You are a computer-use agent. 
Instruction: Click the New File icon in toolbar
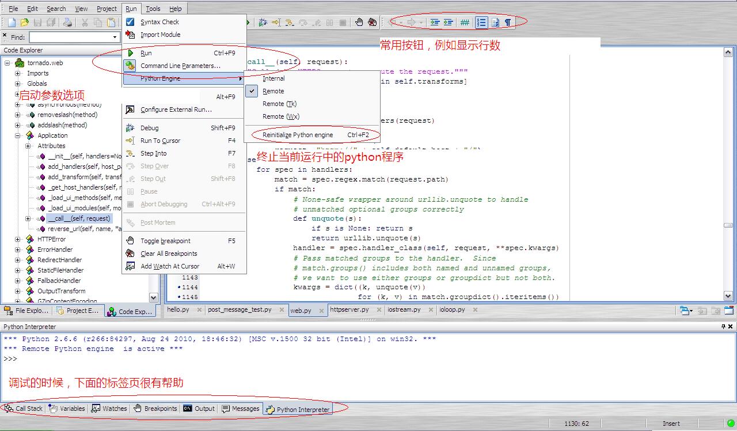click(x=12, y=22)
